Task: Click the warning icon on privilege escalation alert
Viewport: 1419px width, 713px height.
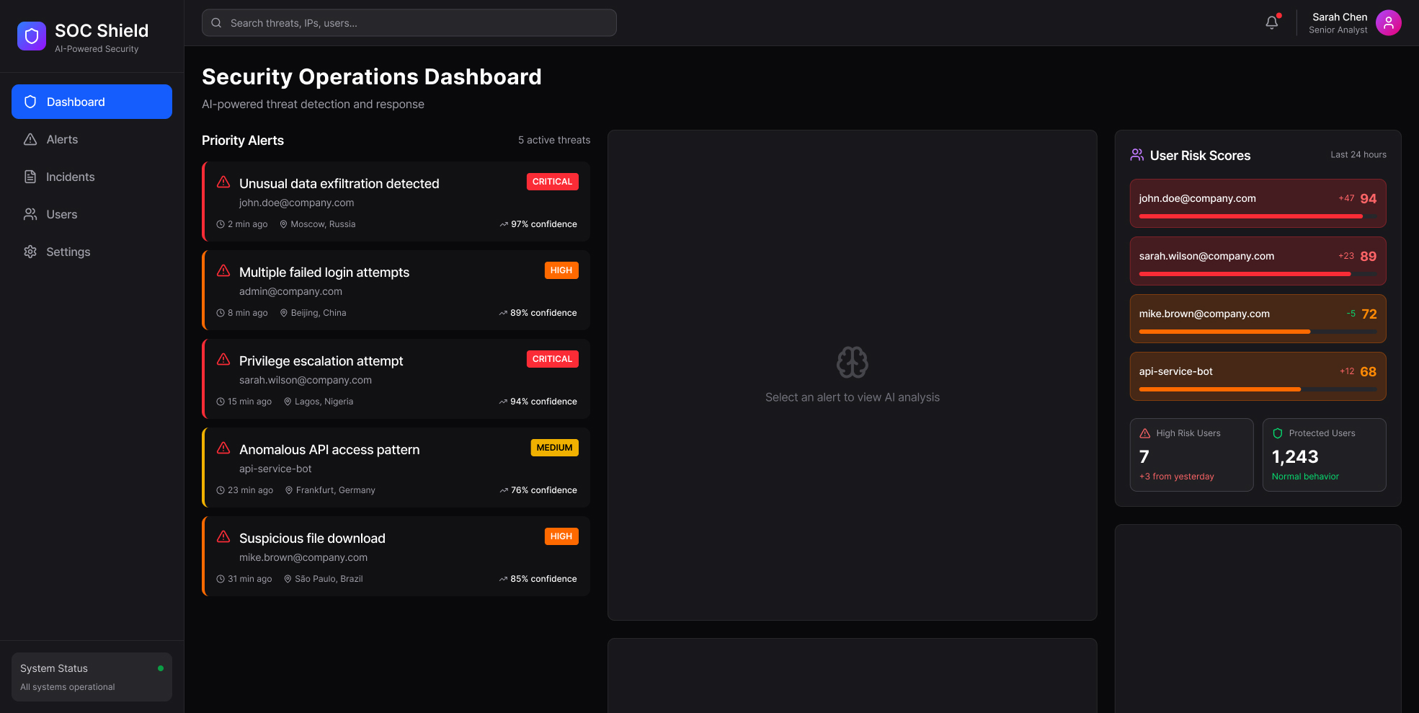Action: (223, 359)
